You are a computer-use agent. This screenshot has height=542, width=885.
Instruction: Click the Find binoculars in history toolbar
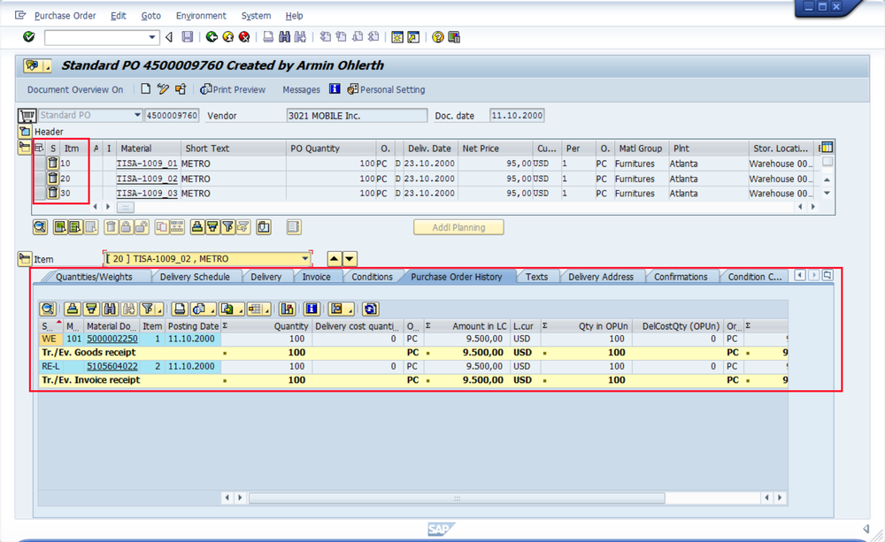click(110, 309)
